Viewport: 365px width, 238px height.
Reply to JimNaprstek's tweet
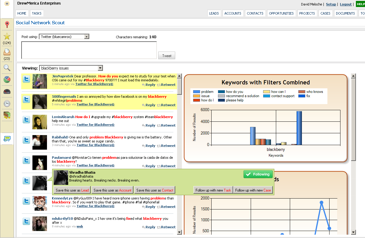pos(149,85)
